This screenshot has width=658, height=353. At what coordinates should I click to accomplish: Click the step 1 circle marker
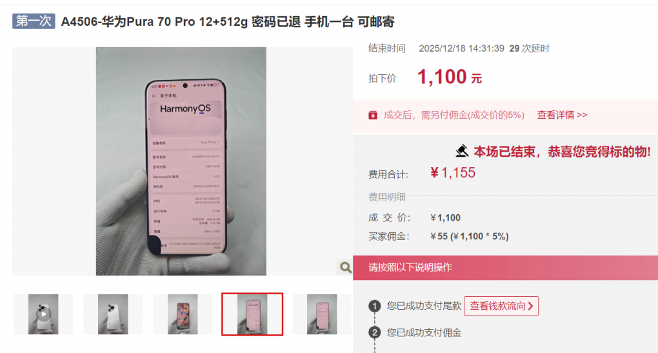[x=374, y=306]
